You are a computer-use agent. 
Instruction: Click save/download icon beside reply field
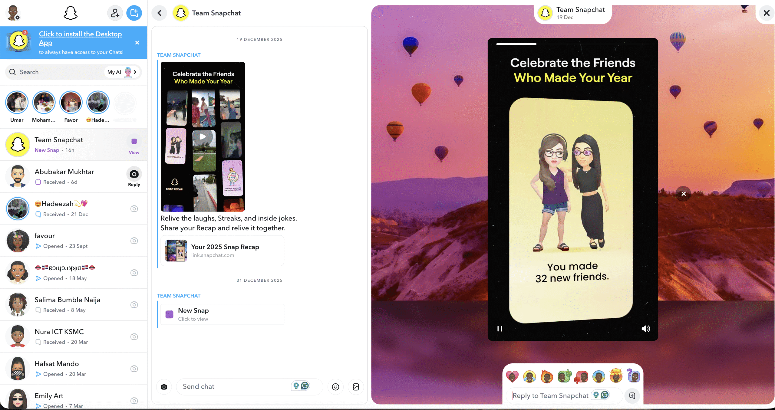(x=632, y=395)
